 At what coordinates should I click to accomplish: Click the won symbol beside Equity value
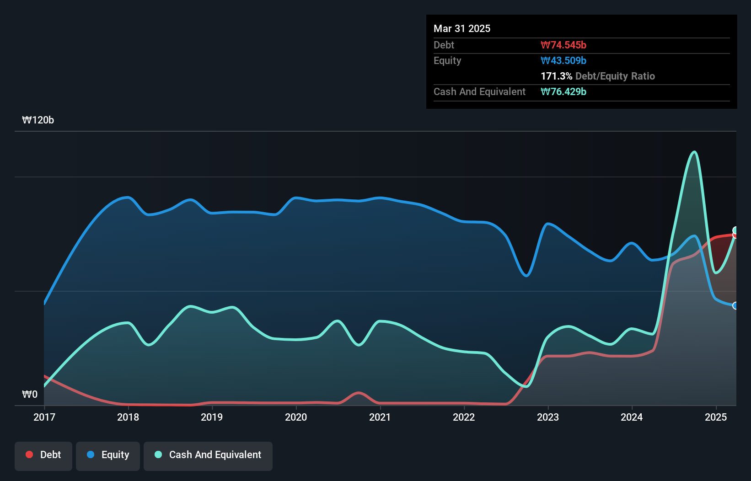(544, 60)
